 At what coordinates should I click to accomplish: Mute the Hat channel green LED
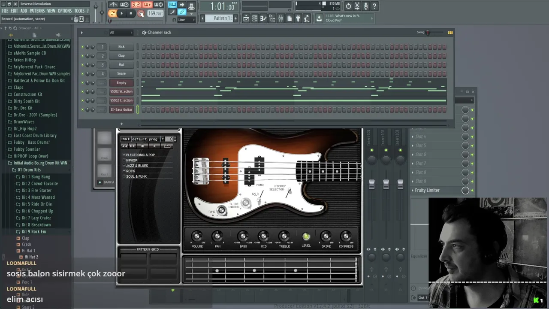pyautogui.click(x=82, y=65)
